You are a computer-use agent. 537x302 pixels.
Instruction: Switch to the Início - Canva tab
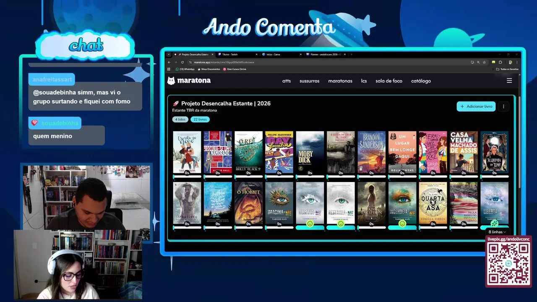281,54
